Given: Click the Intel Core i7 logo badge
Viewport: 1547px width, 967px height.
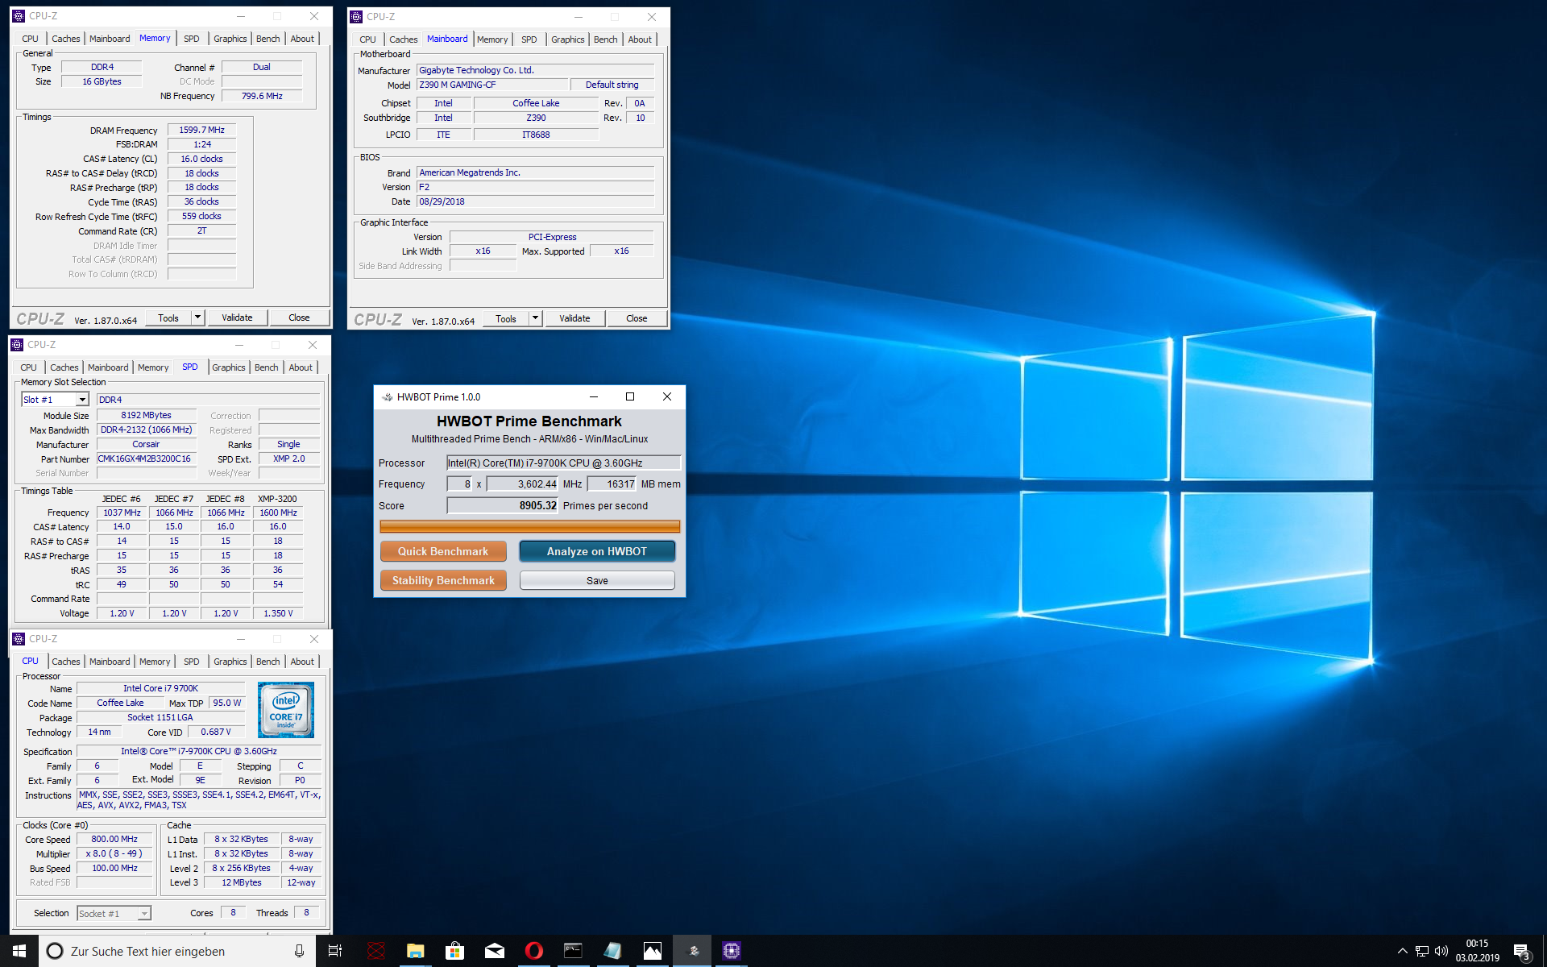Looking at the screenshot, I should (x=286, y=710).
